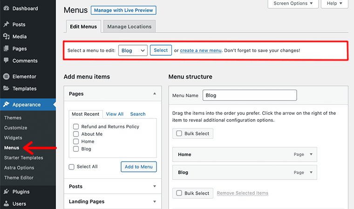Open Media from the sidebar
Screen dimensions: 354x209
coord(20,37)
